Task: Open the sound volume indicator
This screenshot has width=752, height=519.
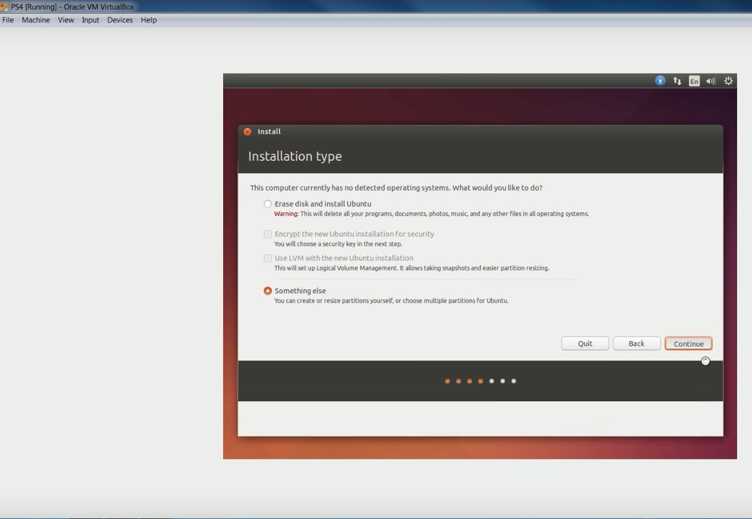Action: 711,81
